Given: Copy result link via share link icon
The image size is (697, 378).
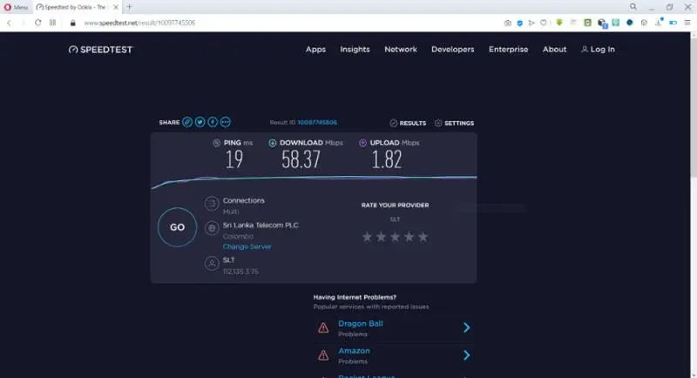Looking at the screenshot, I should pyautogui.click(x=187, y=122).
